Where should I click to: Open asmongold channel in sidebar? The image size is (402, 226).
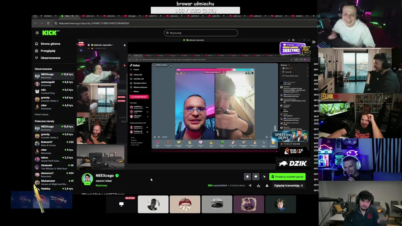[54, 83]
